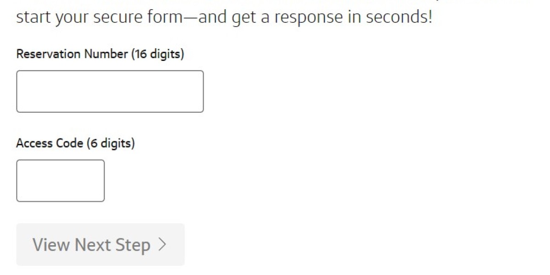
Task: Activate View Next Step to continue
Action: (x=100, y=245)
